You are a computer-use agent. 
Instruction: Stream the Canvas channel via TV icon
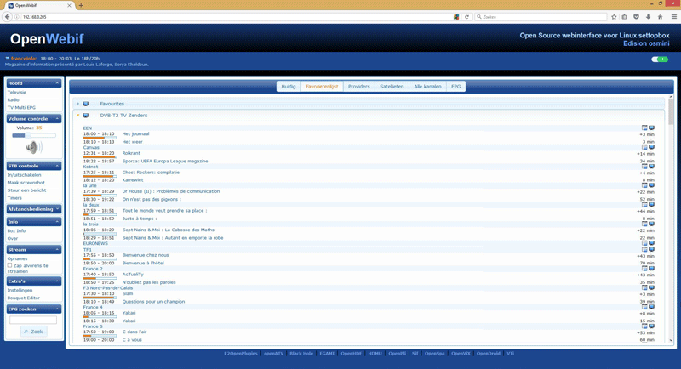(x=651, y=147)
